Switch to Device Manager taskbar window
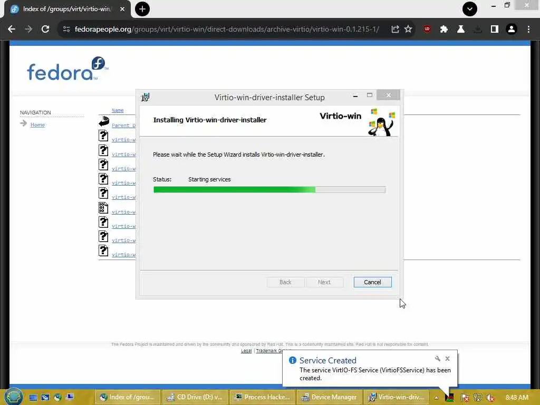 pyautogui.click(x=329, y=397)
